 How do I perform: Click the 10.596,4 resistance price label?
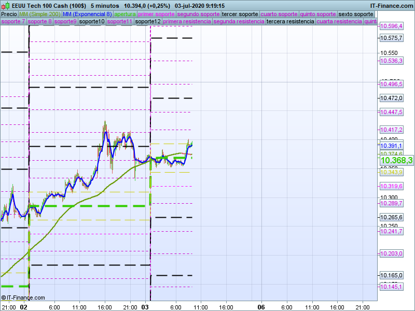point(391,26)
